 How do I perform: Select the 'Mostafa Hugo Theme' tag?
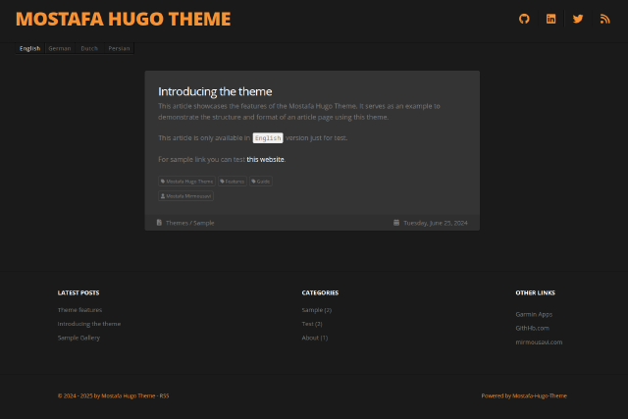coord(186,182)
